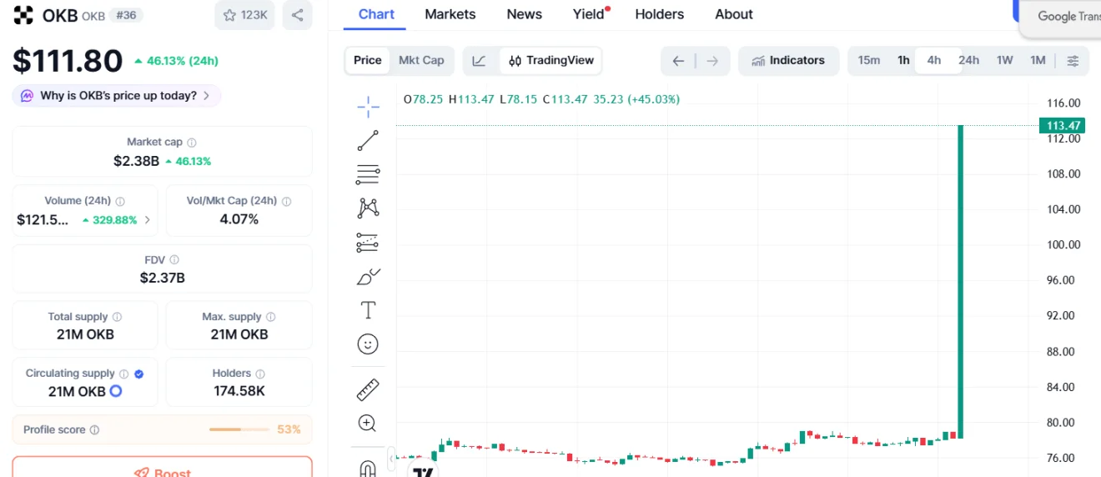The image size is (1101, 477).
Task: Open the chart settings sliders menu
Action: (x=1073, y=60)
